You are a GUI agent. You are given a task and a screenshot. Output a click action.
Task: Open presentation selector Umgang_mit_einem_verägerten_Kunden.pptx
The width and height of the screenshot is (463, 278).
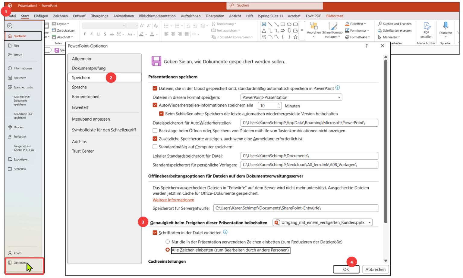coord(323,222)
